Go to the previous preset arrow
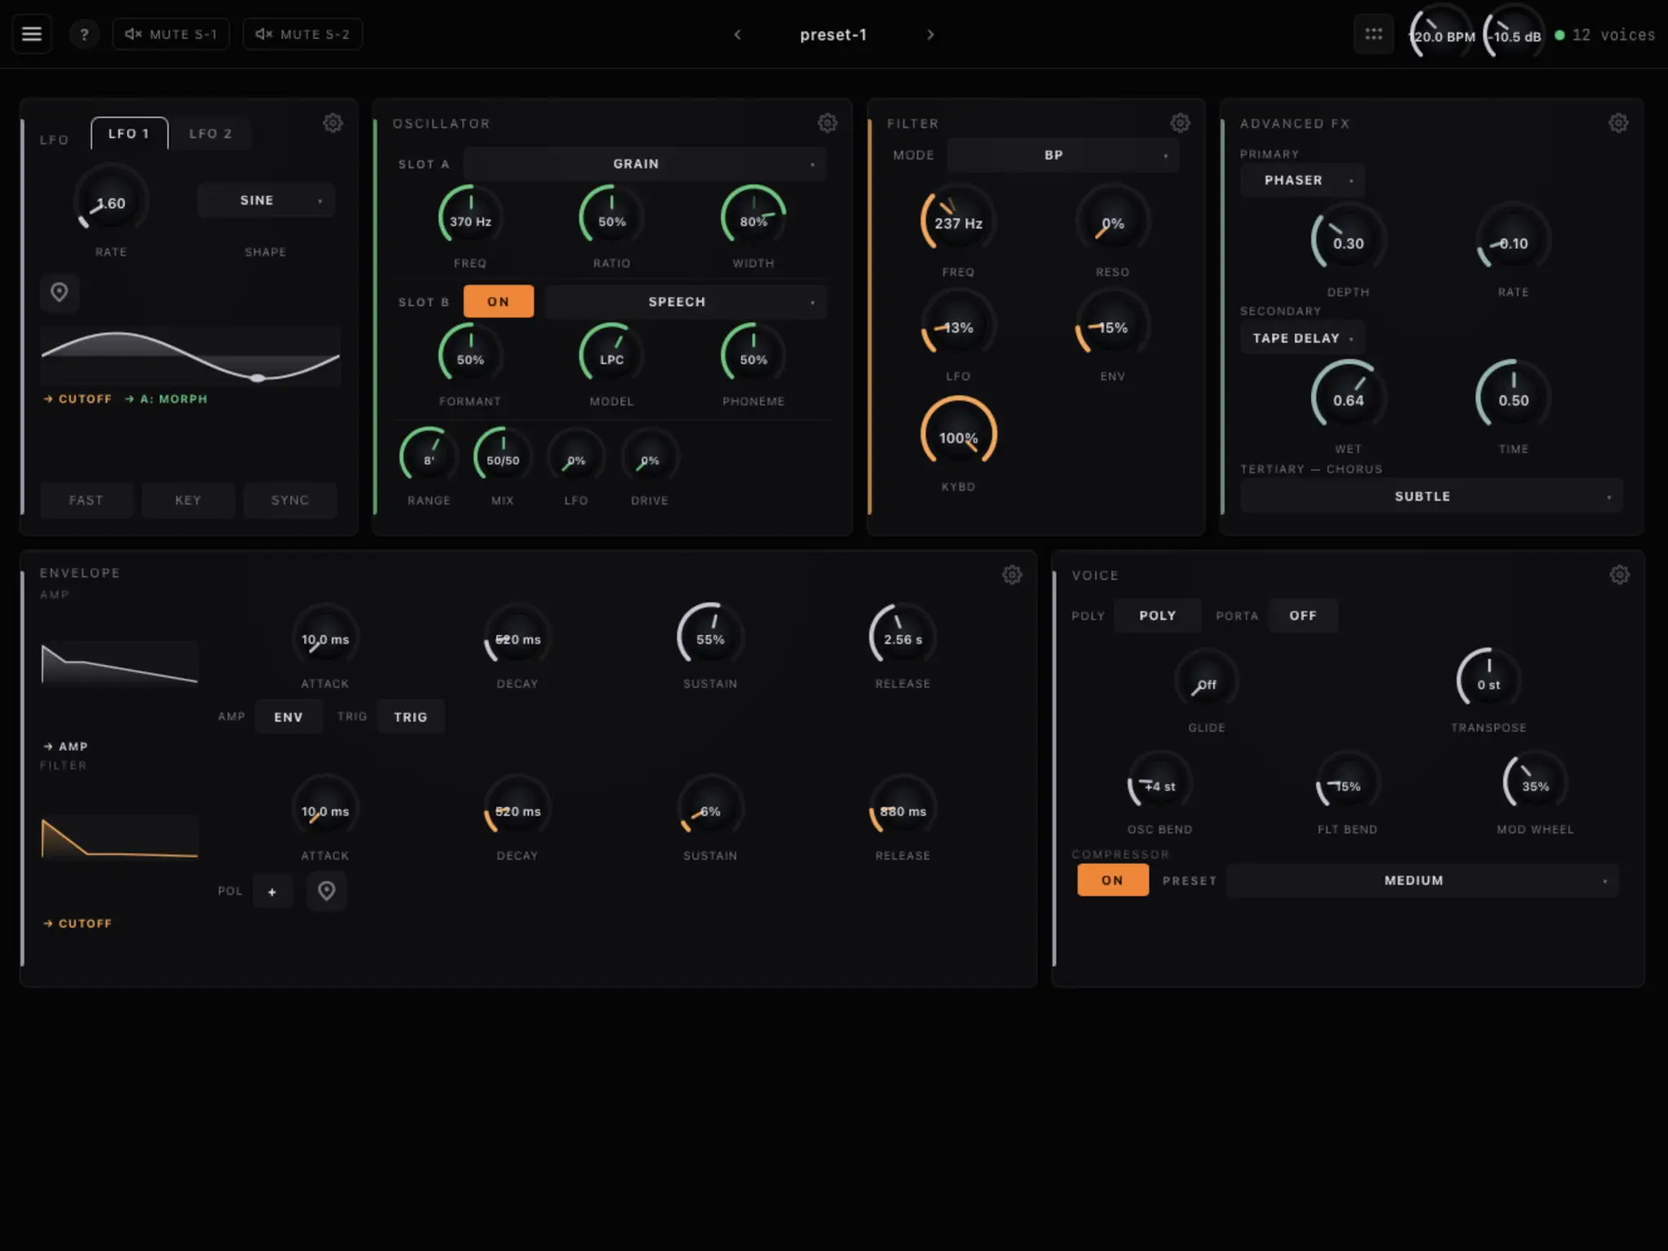The image size is (1668, 1251). point(738,34)
